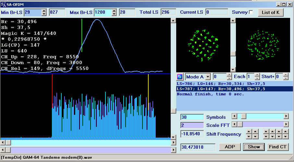Click right arrow of lavender horizontal scrollbar
Screen dimensions: 294x162
click(x=174, y=150)
